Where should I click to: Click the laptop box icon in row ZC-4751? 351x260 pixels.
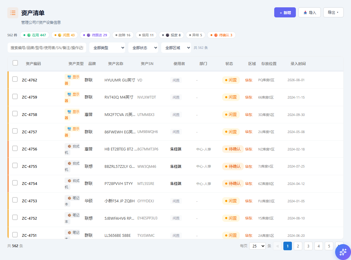click(69, 233)
